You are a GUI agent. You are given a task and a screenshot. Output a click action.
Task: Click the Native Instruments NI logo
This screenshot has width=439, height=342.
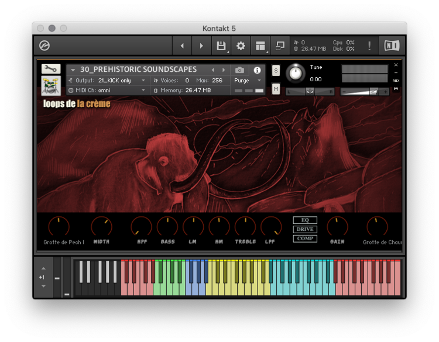click(x=392, y=46)
